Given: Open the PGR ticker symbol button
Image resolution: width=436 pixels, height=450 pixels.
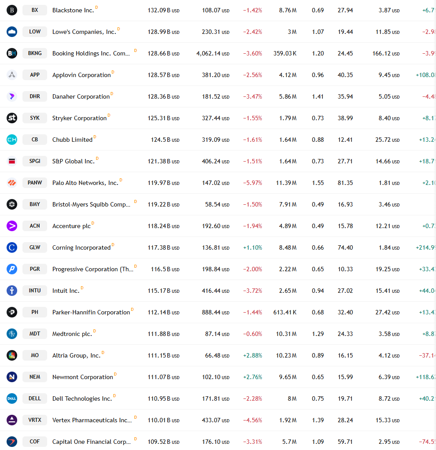Looking at the screenshot, I should click(35, 269).
